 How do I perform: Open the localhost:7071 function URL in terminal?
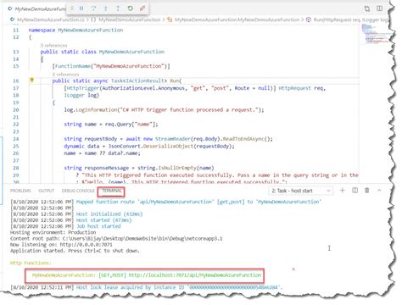[x=195, y=275]
